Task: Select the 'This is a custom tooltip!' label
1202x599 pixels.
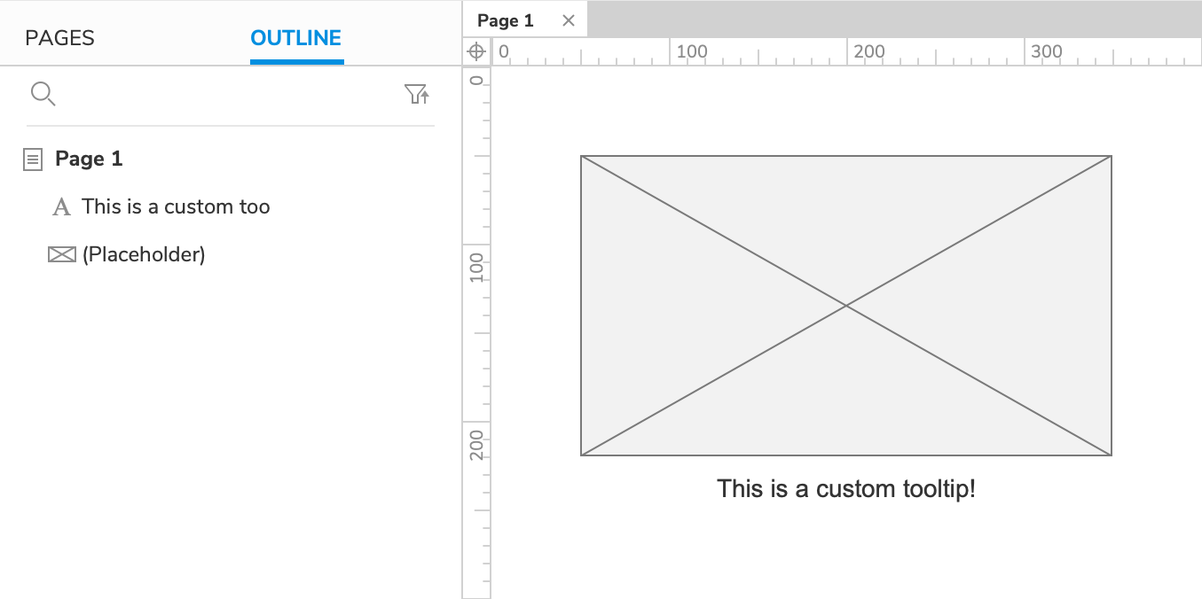Action: pyautogui.click(x=845, y=488)
